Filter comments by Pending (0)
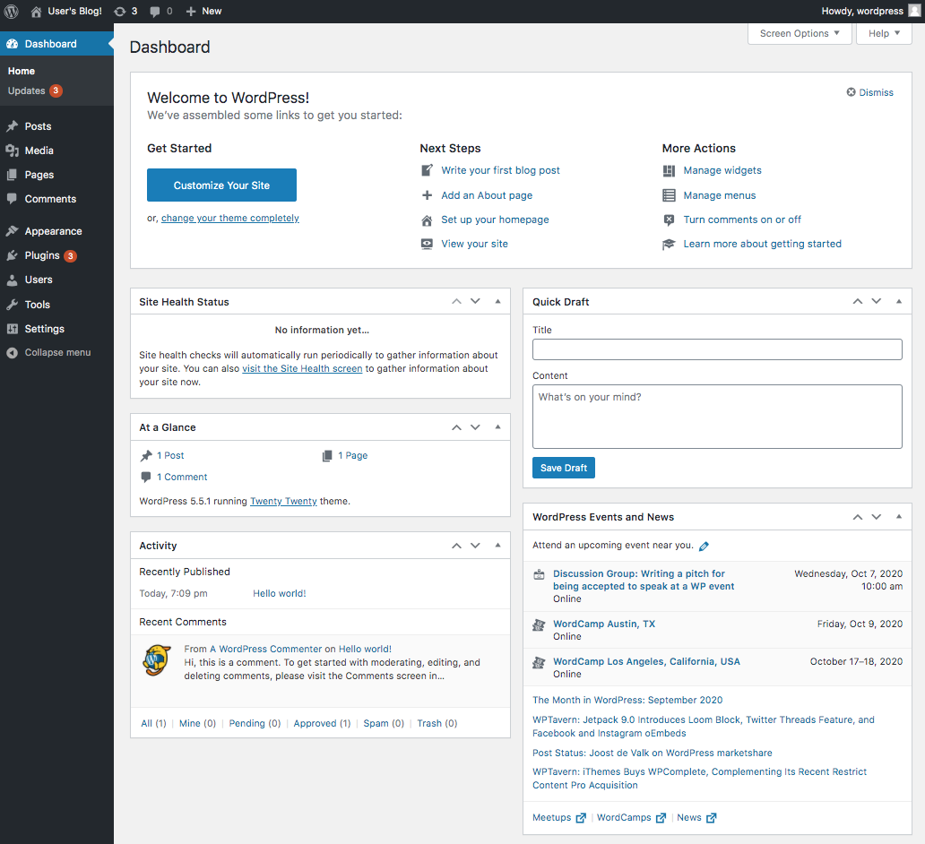This screenshot has height=844, width=925. click(255, 723)
